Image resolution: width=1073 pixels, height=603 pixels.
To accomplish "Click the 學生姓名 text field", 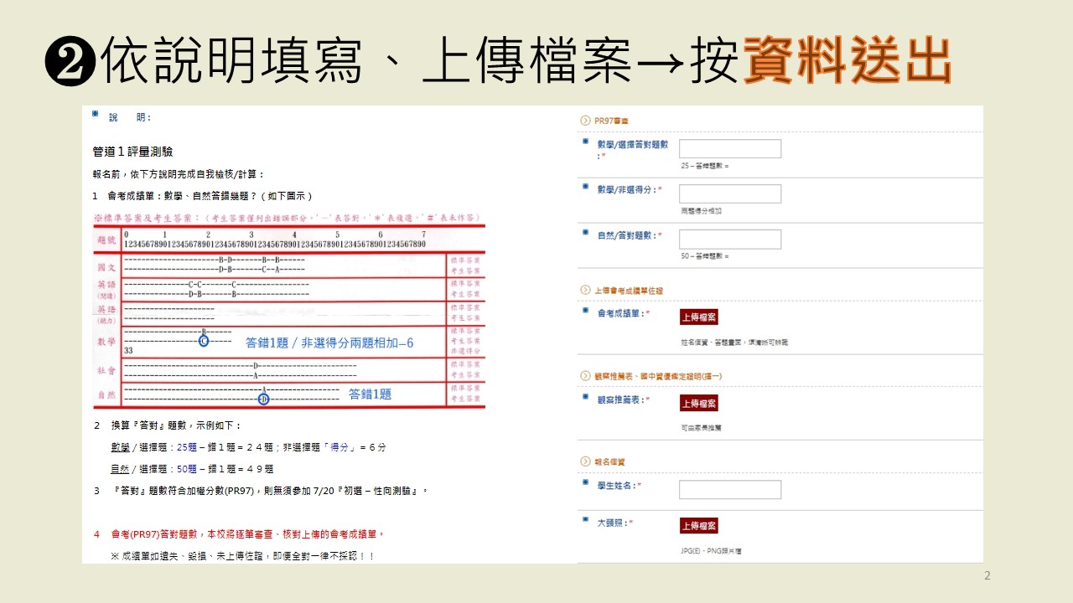I will click(x=730, y=489).
